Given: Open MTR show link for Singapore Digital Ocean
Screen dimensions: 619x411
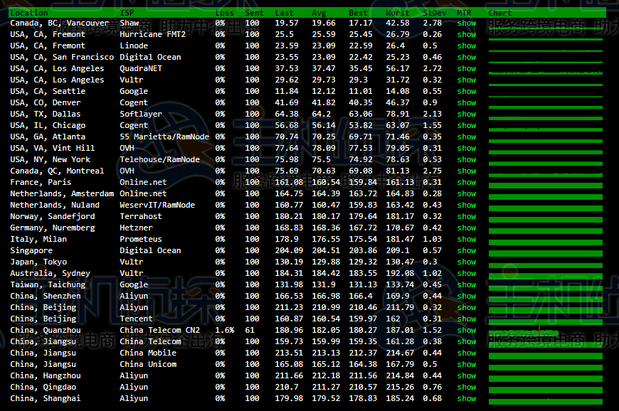Looking at the screenshot, I should [466, 250].
